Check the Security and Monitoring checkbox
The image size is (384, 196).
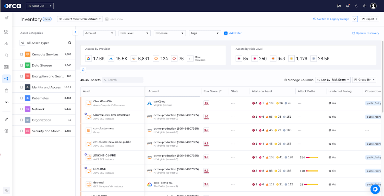[x=21, y=131]
